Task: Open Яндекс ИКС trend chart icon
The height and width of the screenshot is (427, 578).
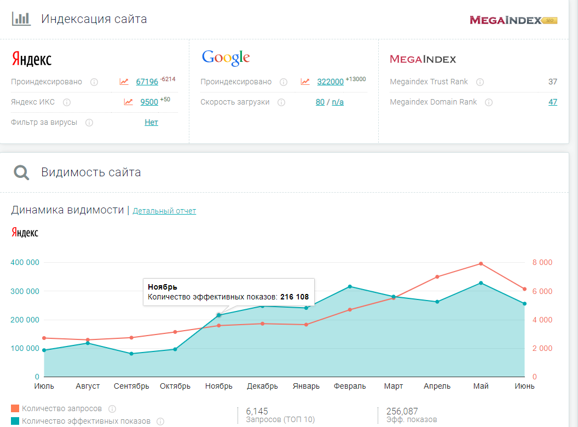Action: point(128,102)
